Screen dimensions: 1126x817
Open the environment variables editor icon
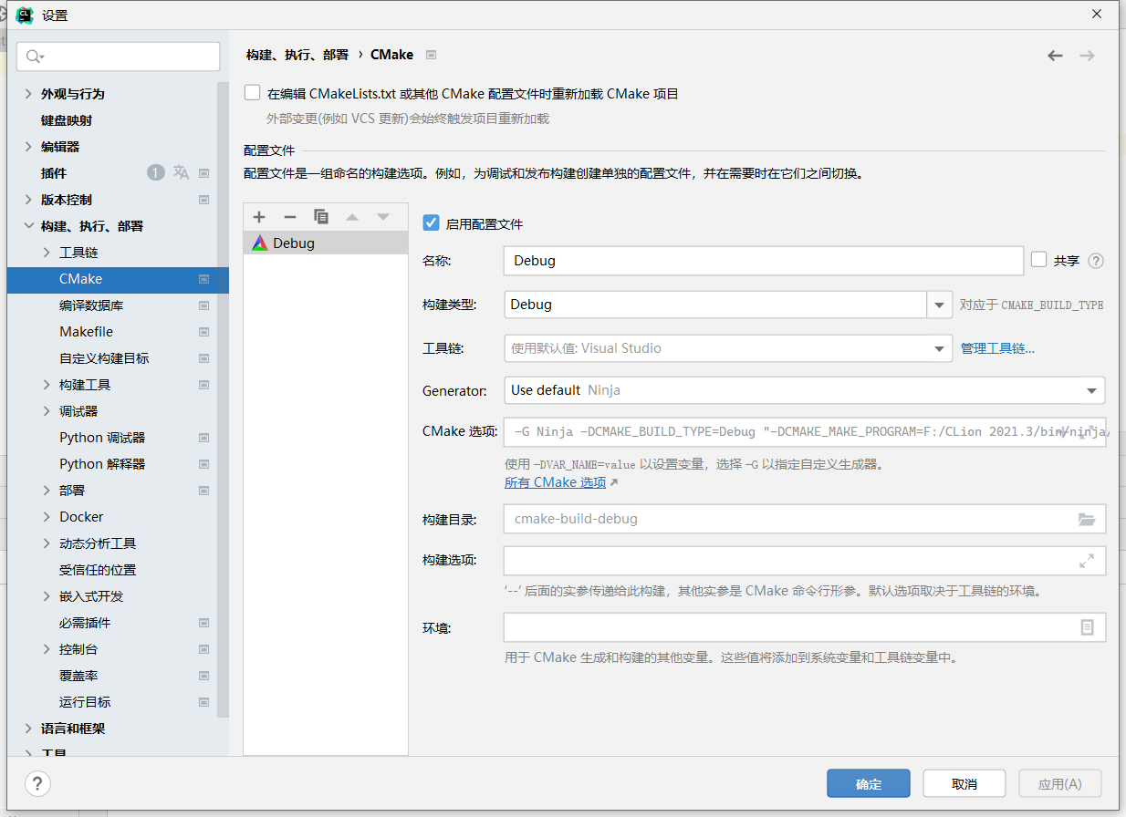pos(1087,626)
